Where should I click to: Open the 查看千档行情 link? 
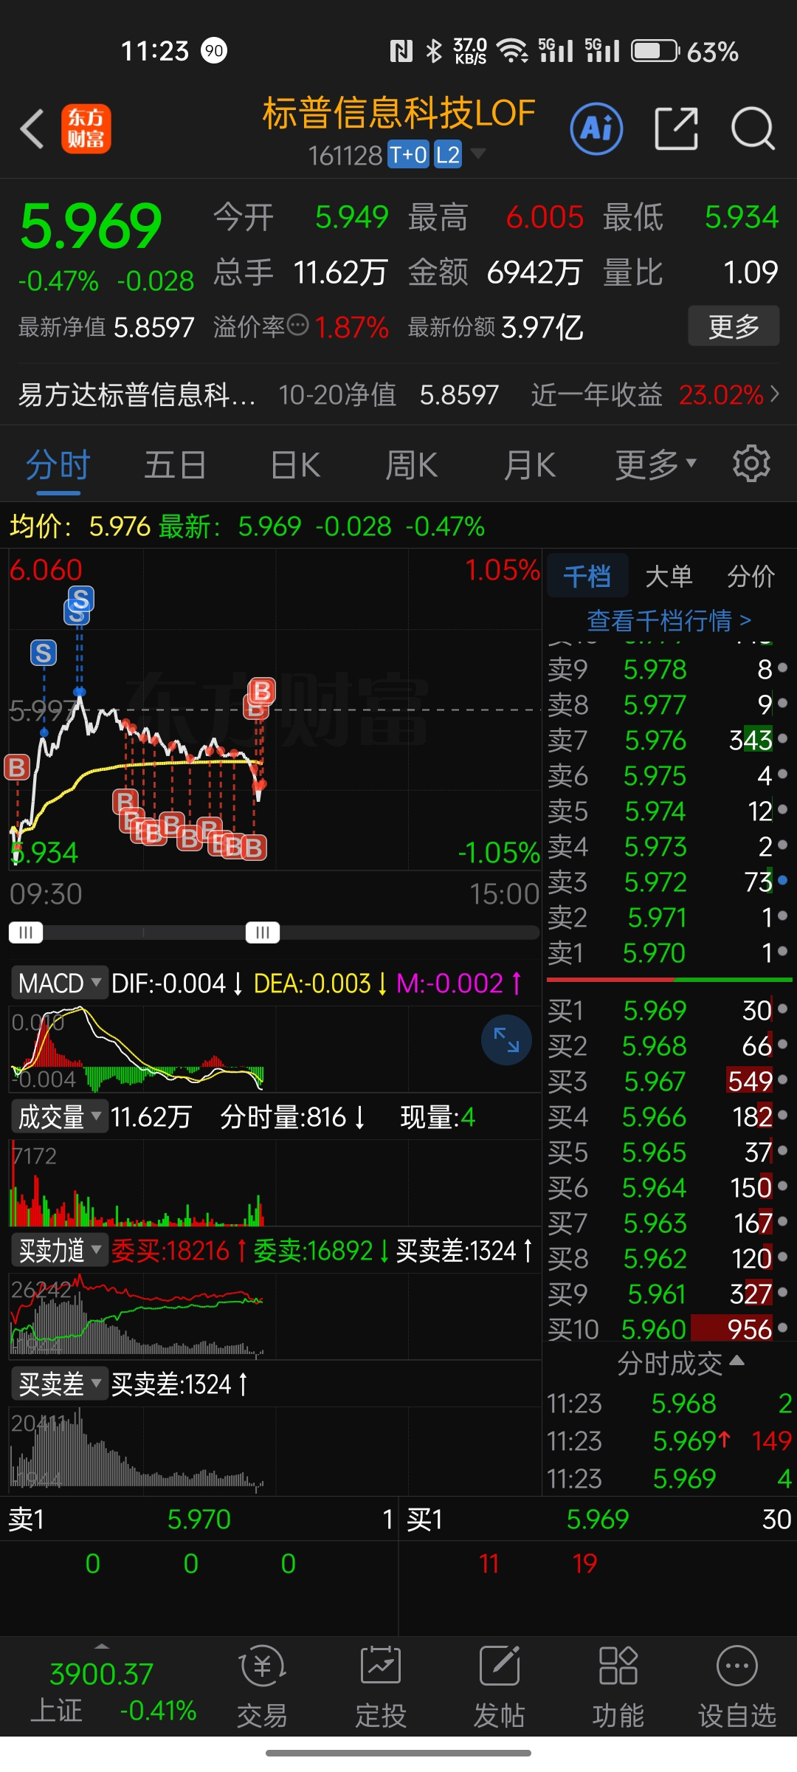coord(669,620)
